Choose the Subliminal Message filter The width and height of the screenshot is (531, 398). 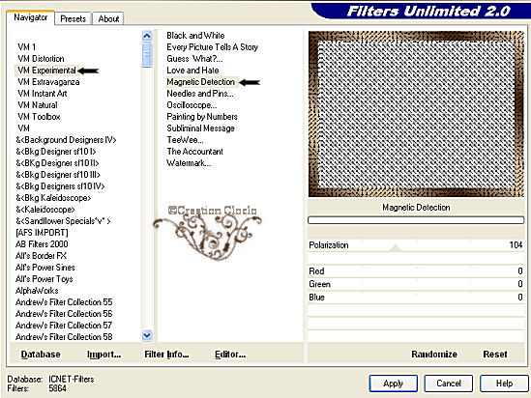[200, 128]
